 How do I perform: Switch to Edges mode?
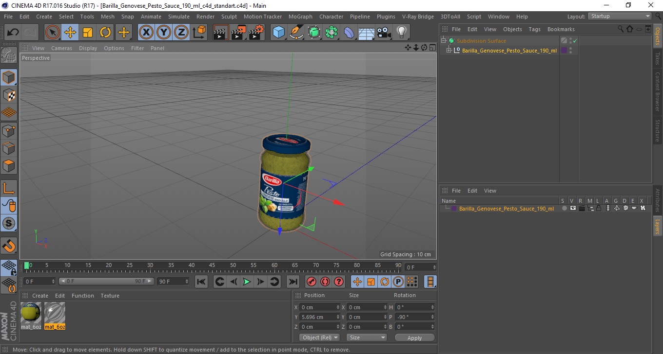coord(9,148)
